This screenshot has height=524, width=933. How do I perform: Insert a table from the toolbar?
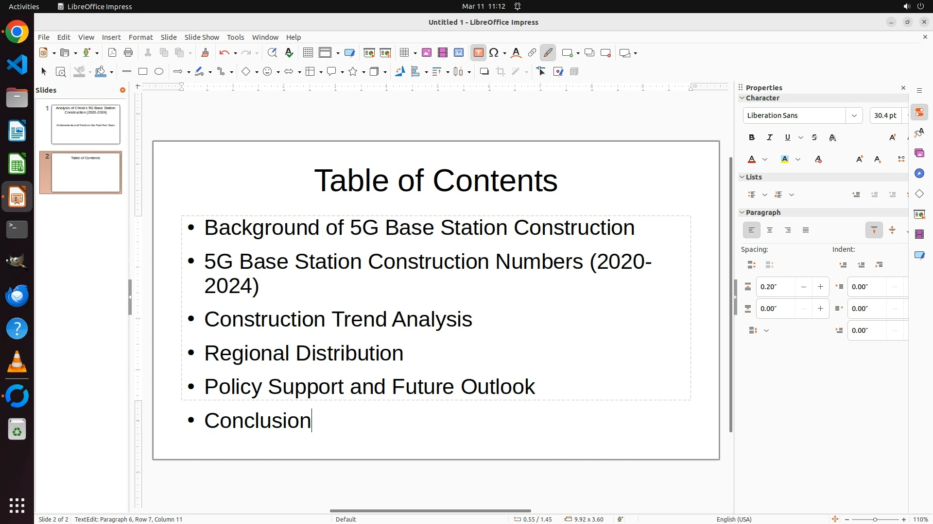pyautogui.click(x=404, y=53)
